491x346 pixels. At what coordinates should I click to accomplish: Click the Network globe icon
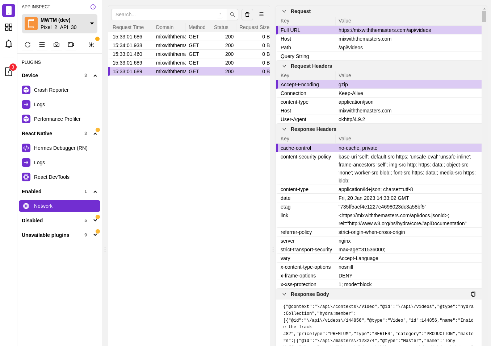click(26, 206)
